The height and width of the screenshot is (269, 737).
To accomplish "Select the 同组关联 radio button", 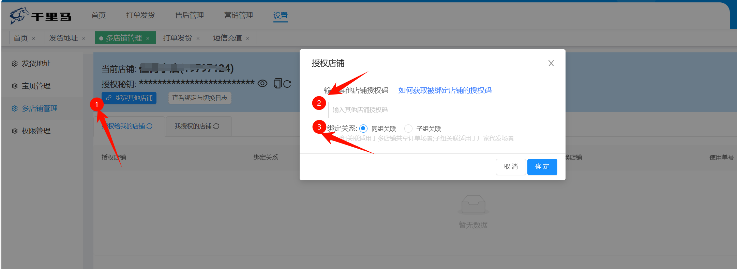I will click(363, 129).
